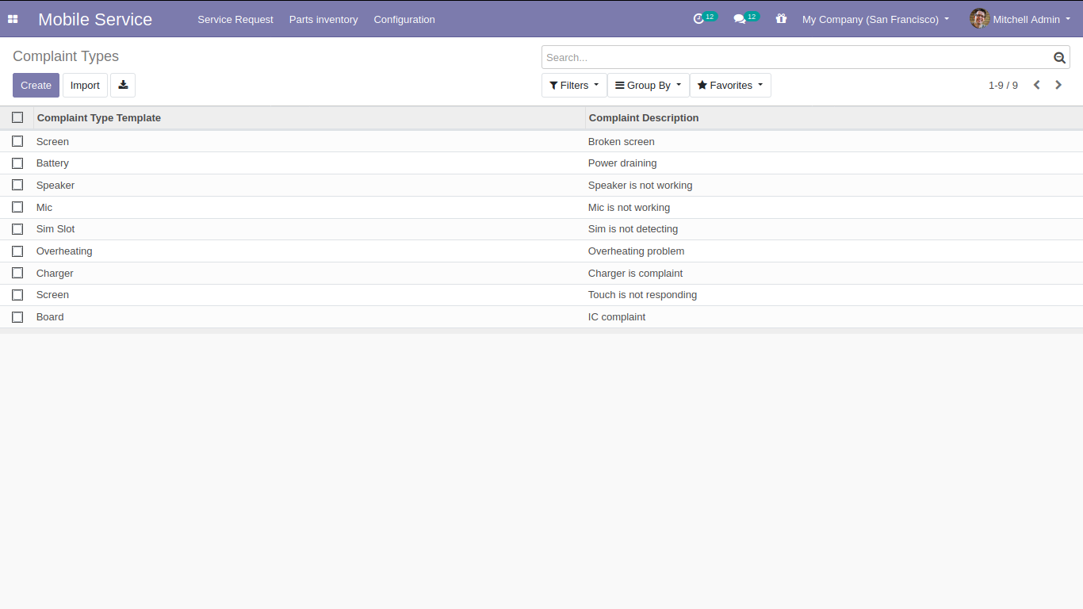This screenshot has width=1083, height=609.
Task: Open the Configuration menu
Action: (404, 19)
